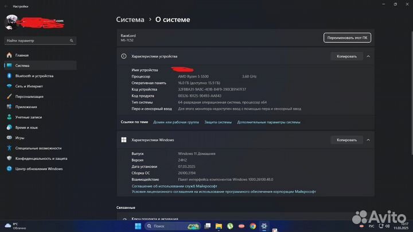The height and width of the screenshot is (232, 413).
Task: Select Система in the sidebar
Action: [40, 65]
